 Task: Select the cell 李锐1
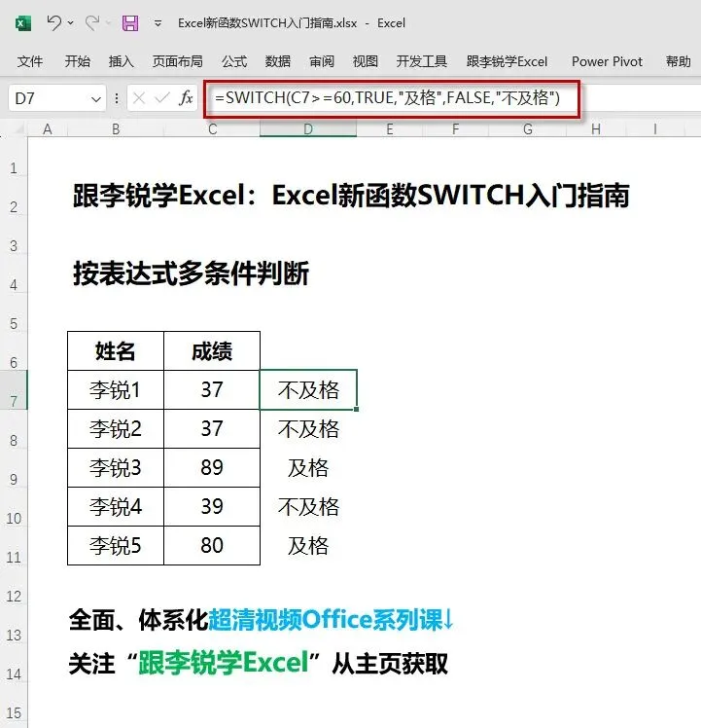click(x=116, y=390)
